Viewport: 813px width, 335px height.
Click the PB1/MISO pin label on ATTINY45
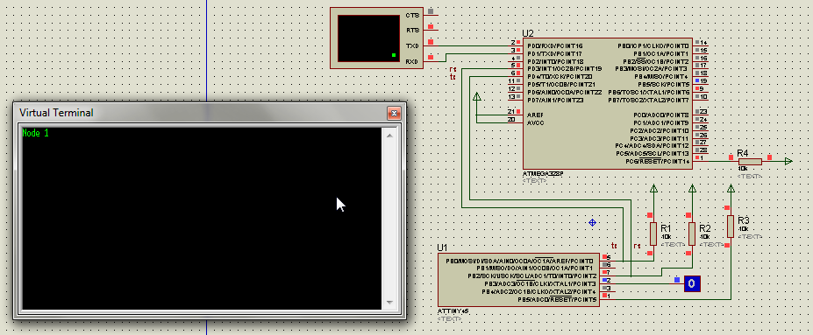point(535,269)
